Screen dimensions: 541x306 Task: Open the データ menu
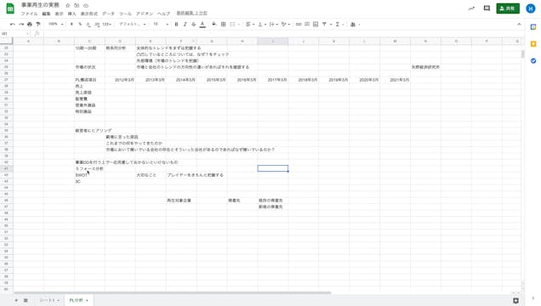(x=108, y=14)
